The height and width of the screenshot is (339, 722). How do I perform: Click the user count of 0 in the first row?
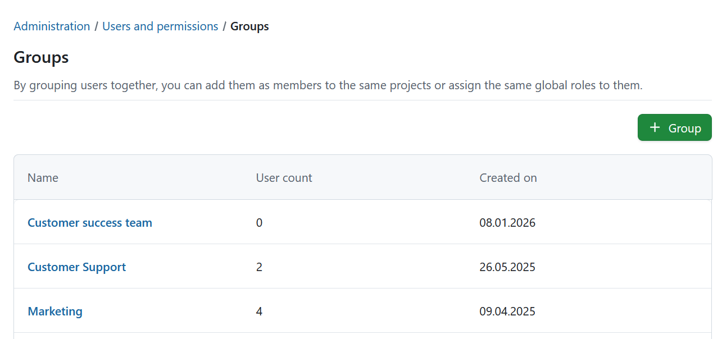[259, 222]
